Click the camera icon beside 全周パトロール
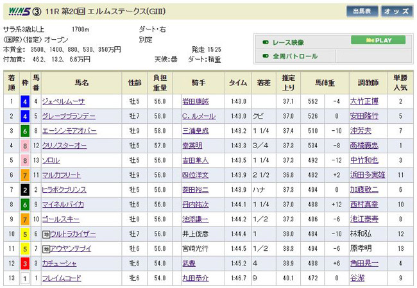 (x=264, y=56)
